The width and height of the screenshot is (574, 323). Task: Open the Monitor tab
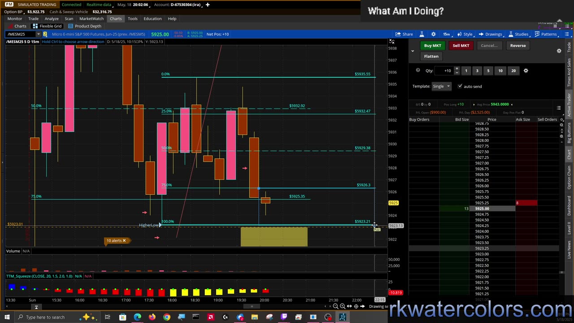(15, 18)
